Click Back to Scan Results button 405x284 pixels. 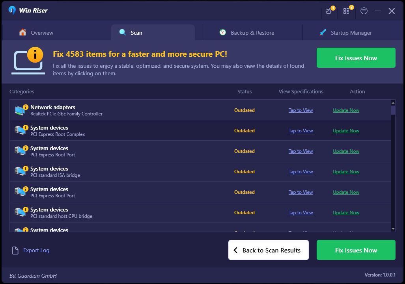pos(268,250)
